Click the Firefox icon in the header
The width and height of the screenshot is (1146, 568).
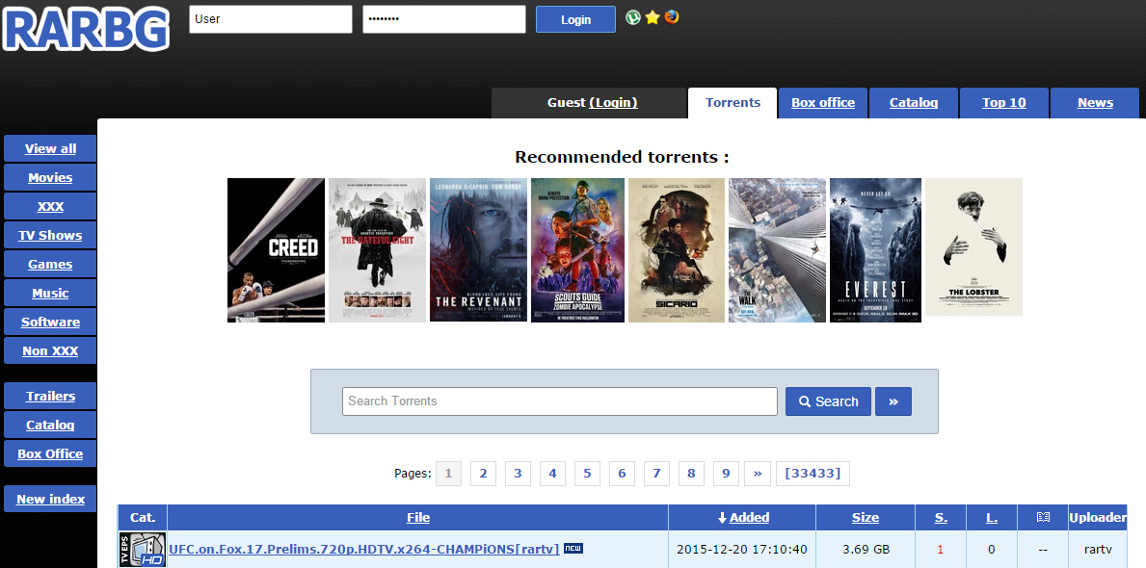click(x=672, y=16)
